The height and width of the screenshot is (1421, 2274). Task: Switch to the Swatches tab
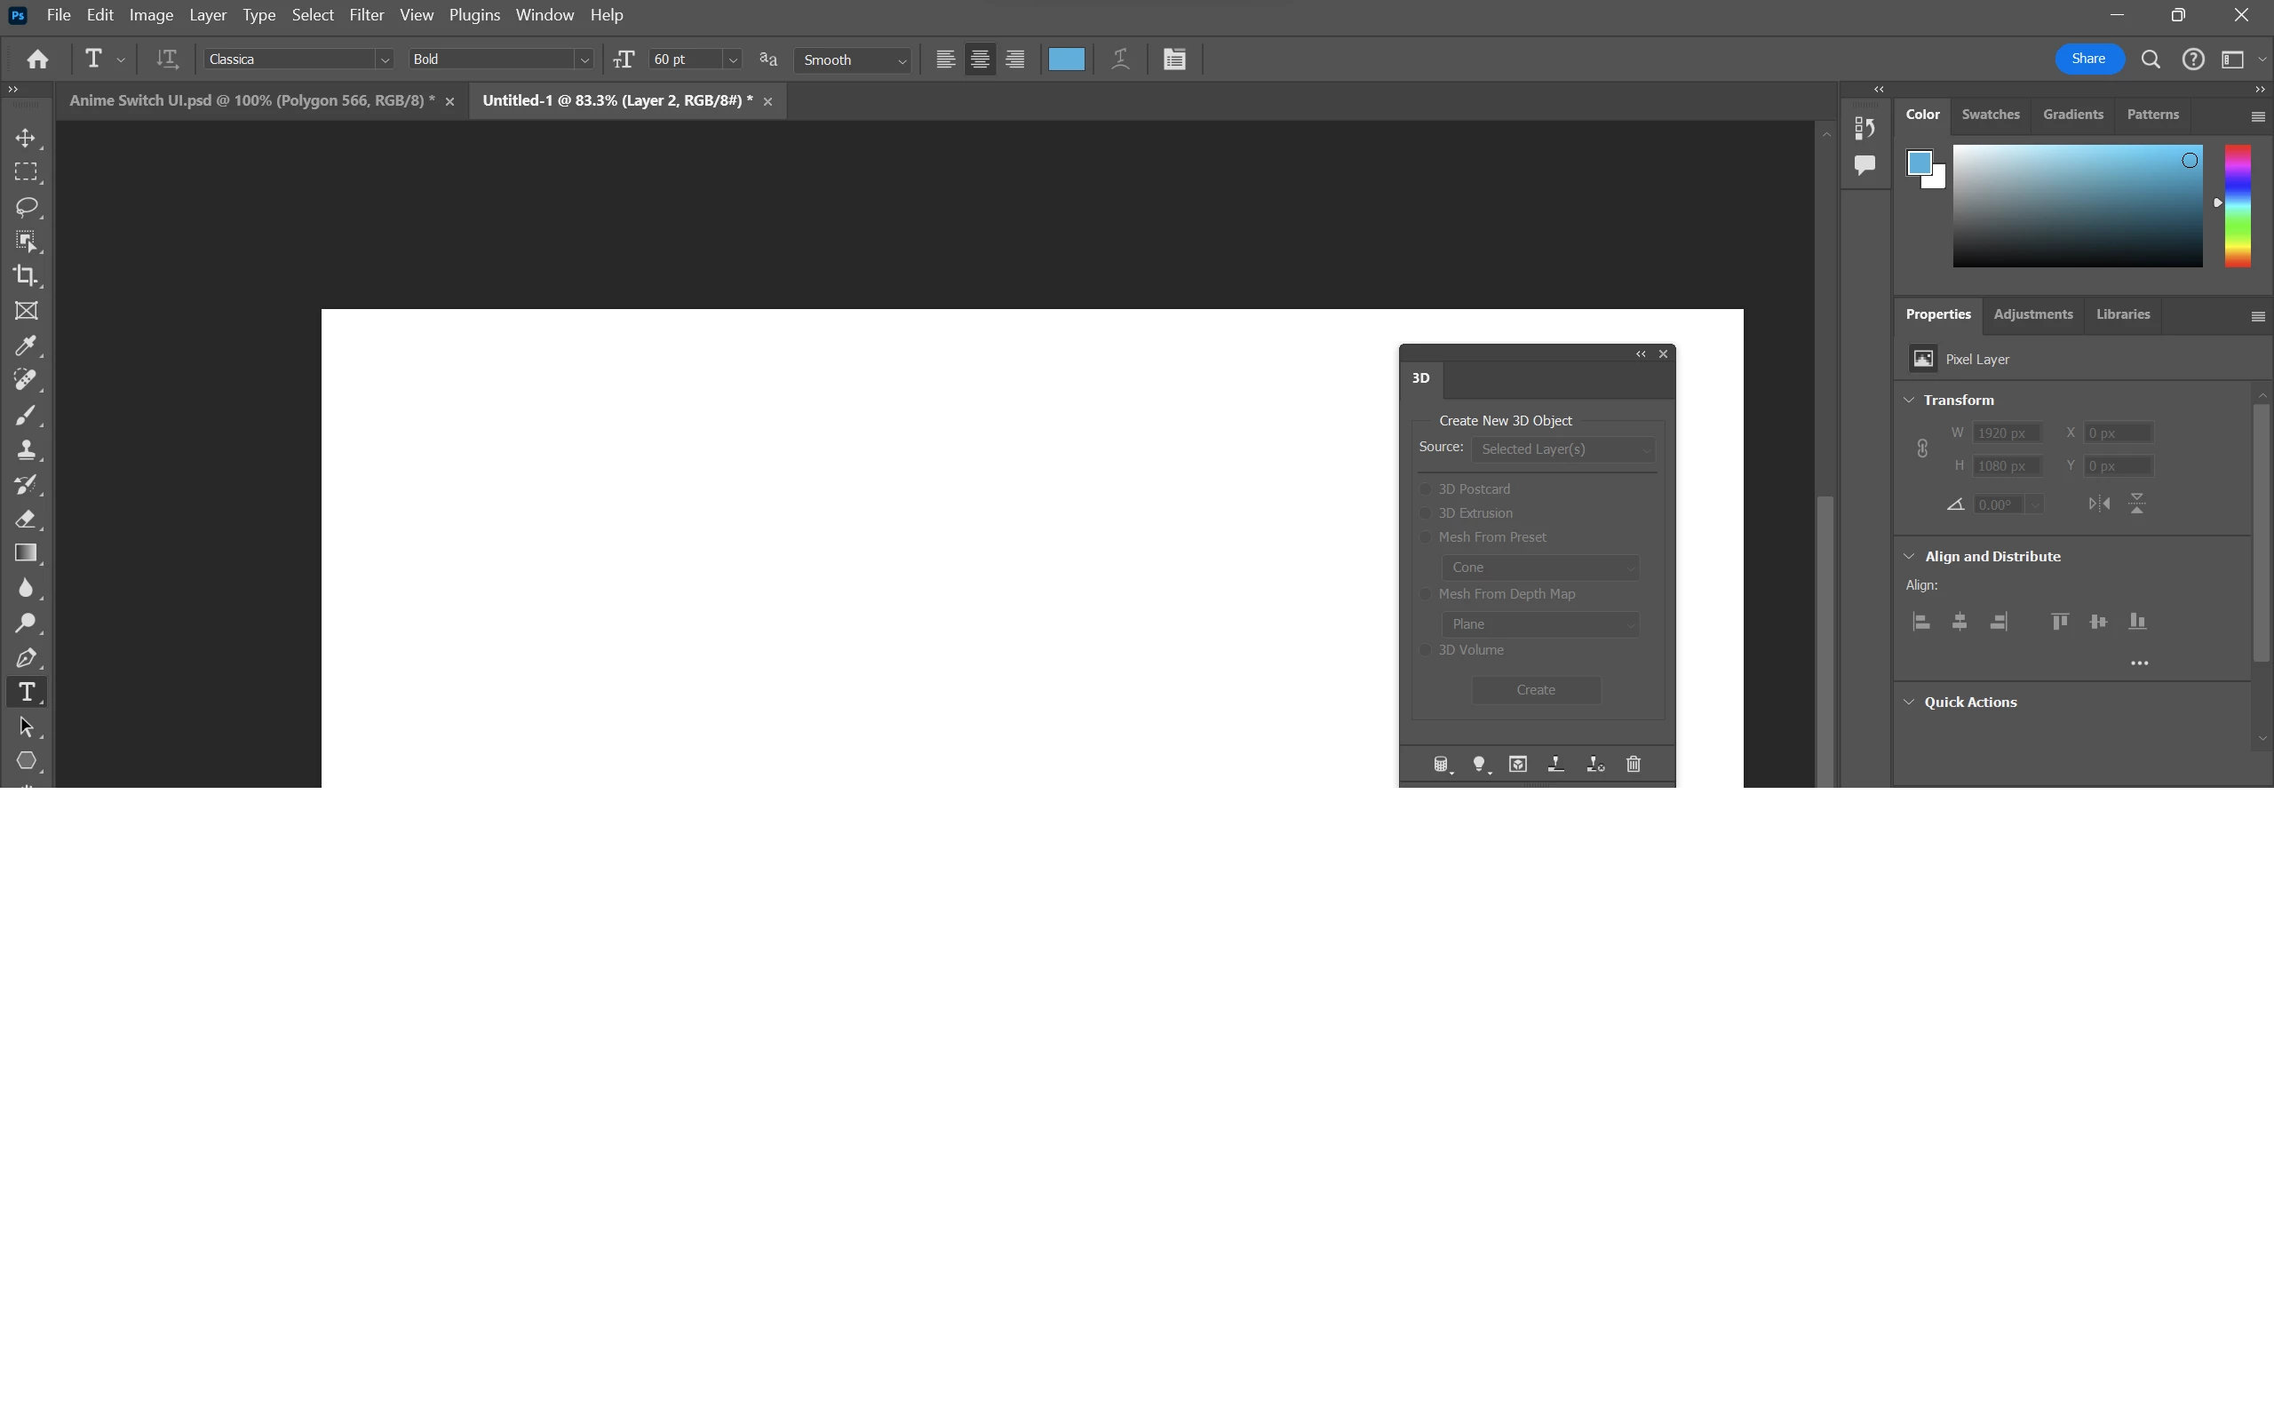(1989, 115)
